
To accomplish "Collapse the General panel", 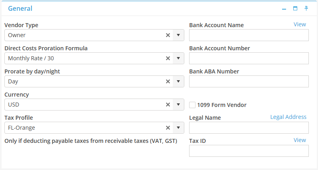I will coord(284,8).
